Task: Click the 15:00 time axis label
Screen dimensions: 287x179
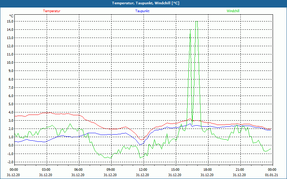Action: pyautogui.click(x=176, y=170)
